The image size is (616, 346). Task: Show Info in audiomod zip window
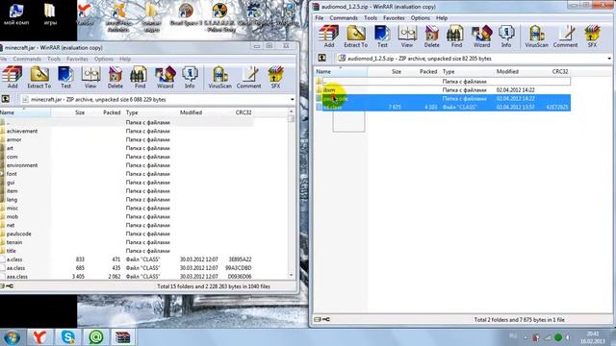506,37
